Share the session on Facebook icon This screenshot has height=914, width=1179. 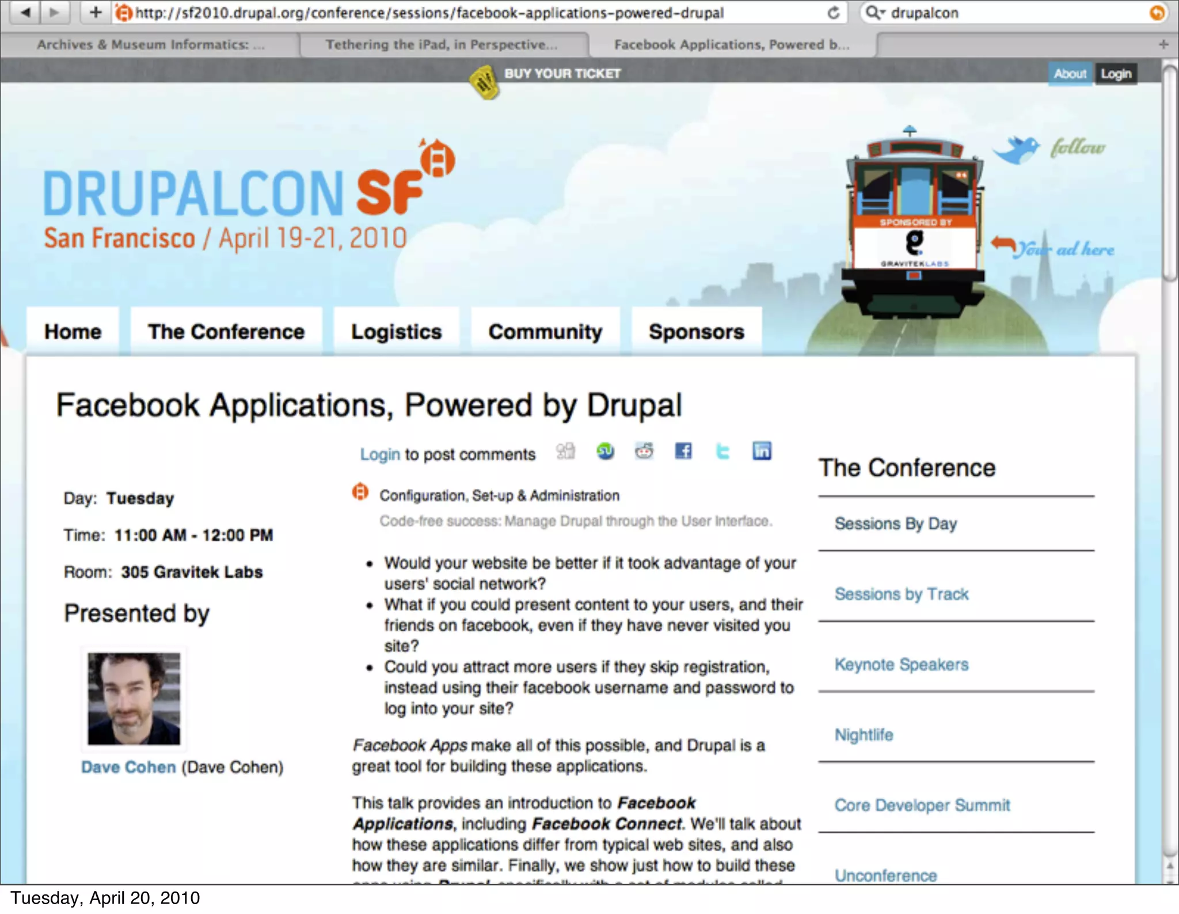click(x=683, y=451)
